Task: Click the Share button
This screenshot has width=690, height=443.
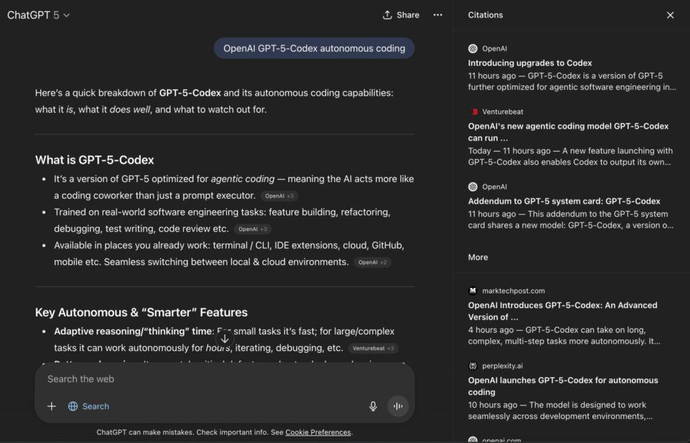Action: 401,15
